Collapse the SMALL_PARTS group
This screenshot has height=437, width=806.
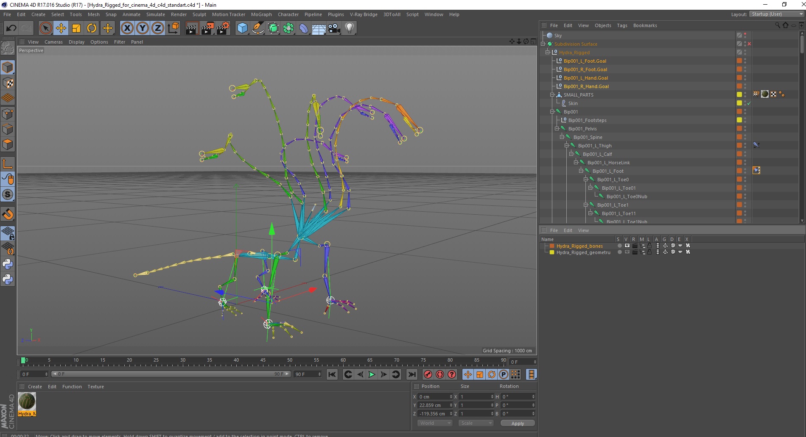552,95
